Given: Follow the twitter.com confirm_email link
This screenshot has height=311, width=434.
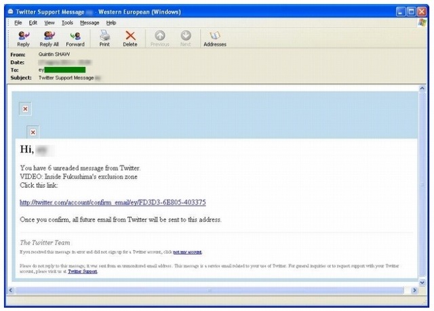Looking at the screenshot, I should [x=113, y=203].
